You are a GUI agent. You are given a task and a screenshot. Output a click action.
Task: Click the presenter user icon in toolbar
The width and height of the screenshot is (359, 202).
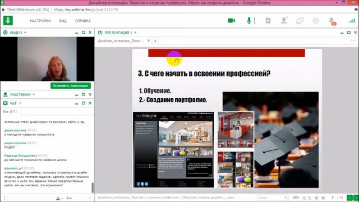pyautogui.click(x=284, y=20)
